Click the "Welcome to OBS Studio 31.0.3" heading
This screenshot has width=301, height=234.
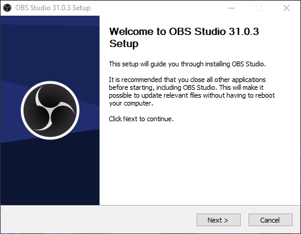184,31
